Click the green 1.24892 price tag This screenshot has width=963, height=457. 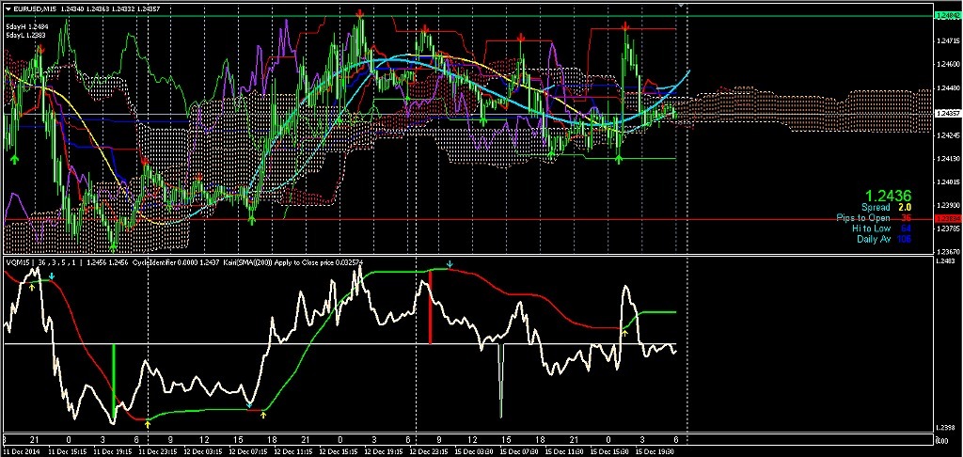click(947, 16)
